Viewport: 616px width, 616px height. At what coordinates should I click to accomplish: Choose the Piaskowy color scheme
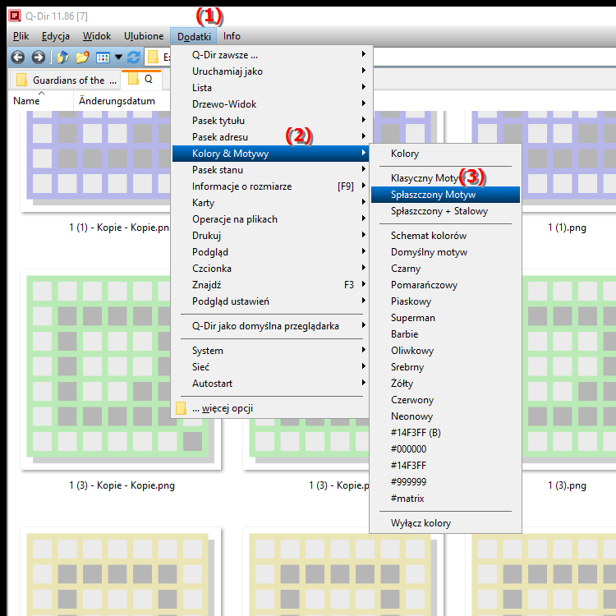(445, 301)
